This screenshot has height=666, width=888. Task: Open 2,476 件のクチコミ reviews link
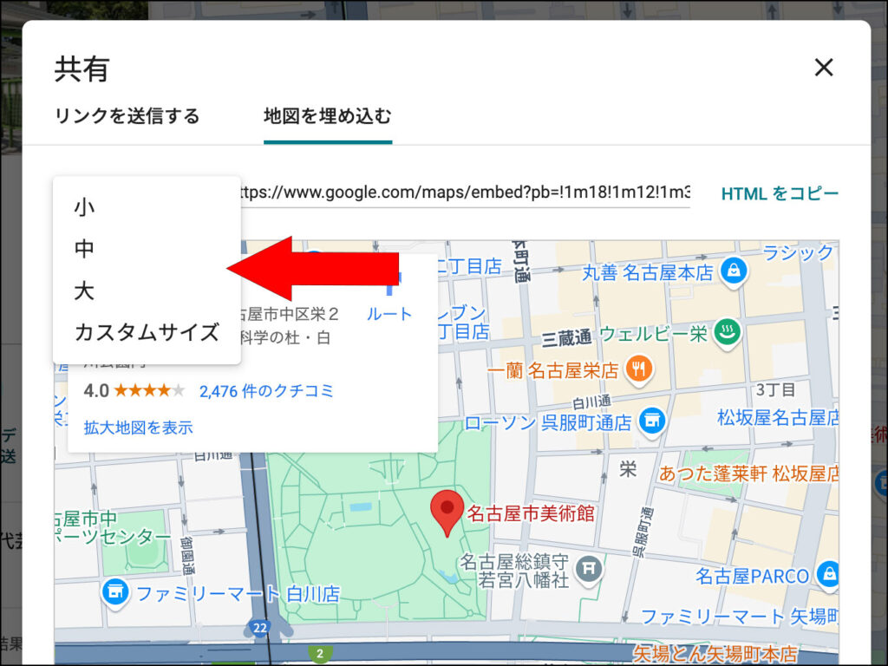[266, 391]
